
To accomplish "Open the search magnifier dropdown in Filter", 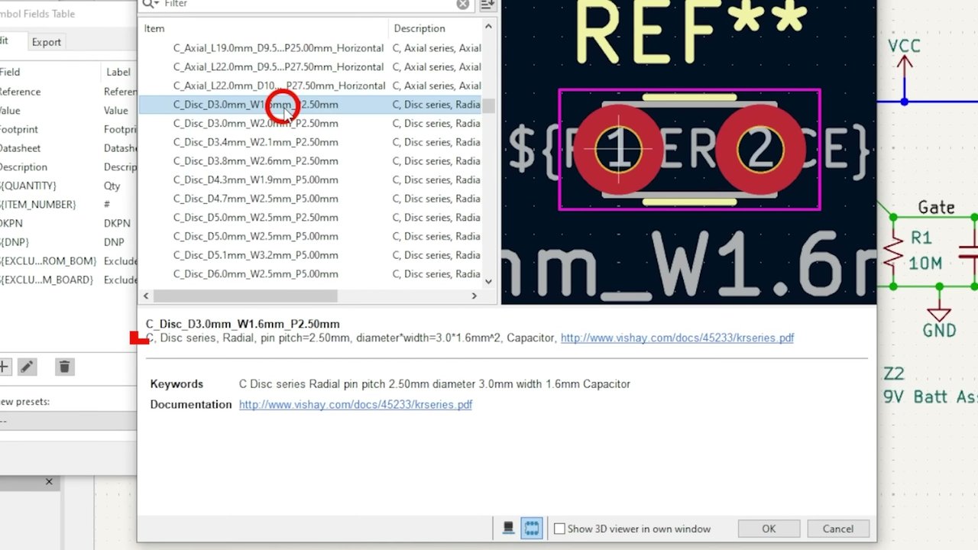I will (151, 4).
